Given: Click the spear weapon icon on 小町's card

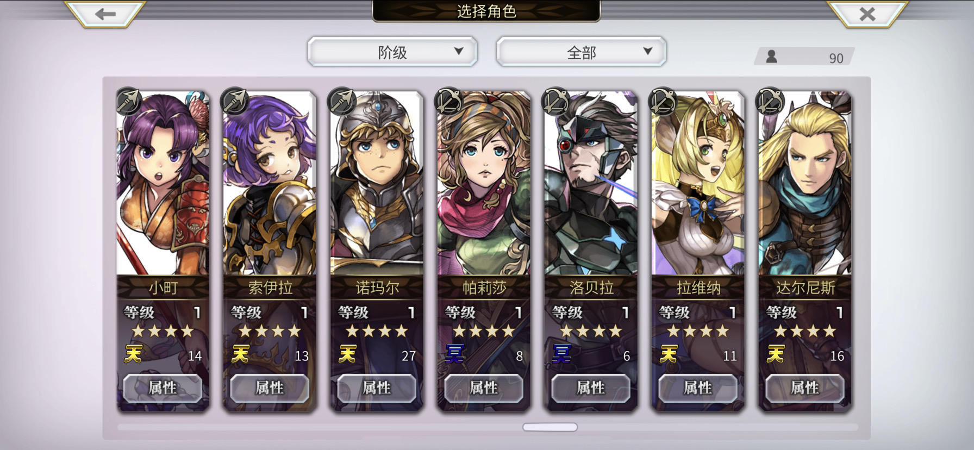Looking at the screenshot, I should point(129,101).
